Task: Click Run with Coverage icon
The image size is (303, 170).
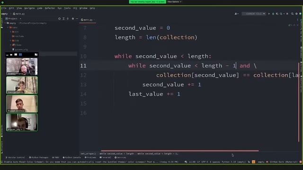Action: (x=277, y=14)
